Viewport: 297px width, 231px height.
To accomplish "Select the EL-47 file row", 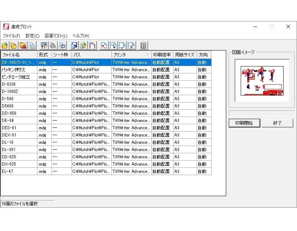I will click(106, 171).
